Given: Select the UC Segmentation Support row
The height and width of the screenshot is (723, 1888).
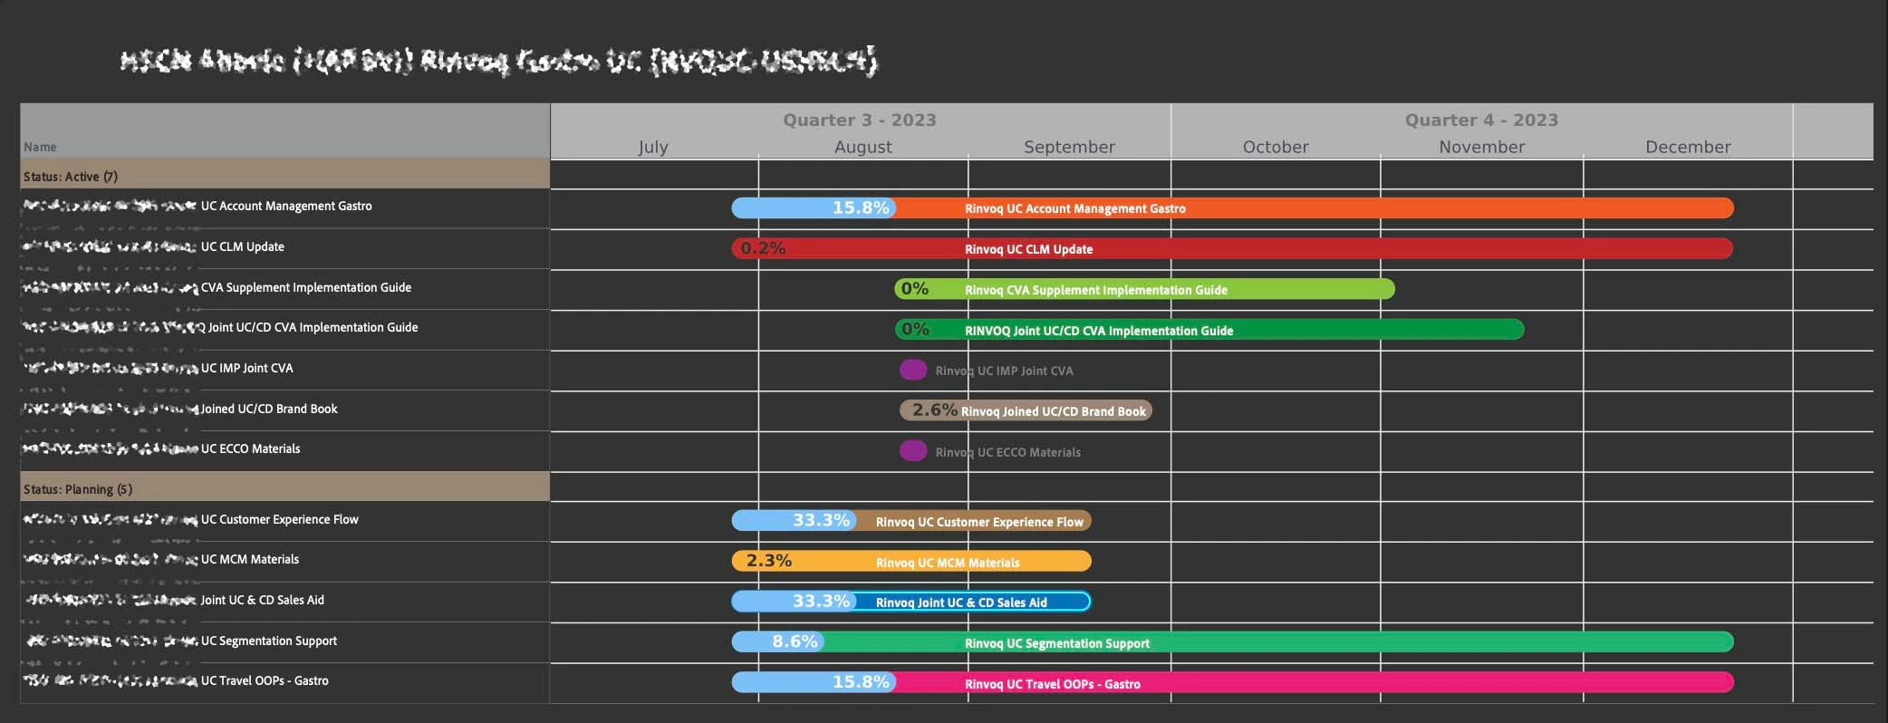Looking at the screenshot, I should tap(284, 641).
